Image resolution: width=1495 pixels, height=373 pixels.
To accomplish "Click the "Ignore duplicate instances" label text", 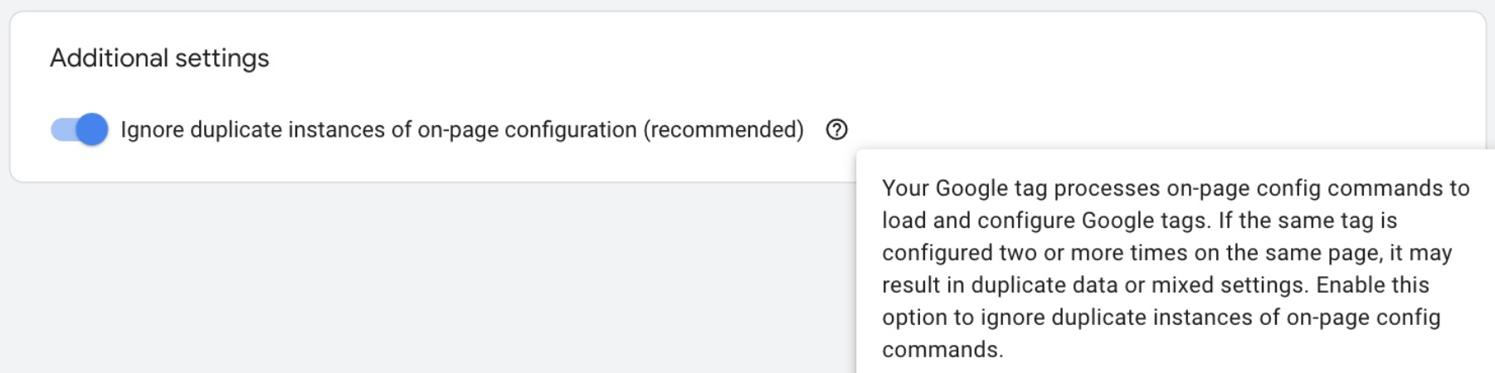I will [x=265, y=130].
